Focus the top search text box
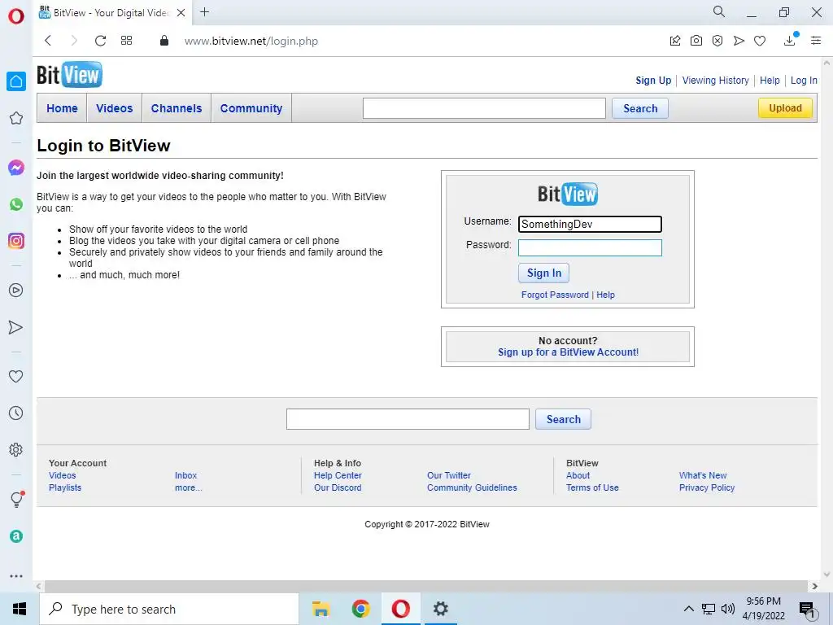 pos(484,108)
